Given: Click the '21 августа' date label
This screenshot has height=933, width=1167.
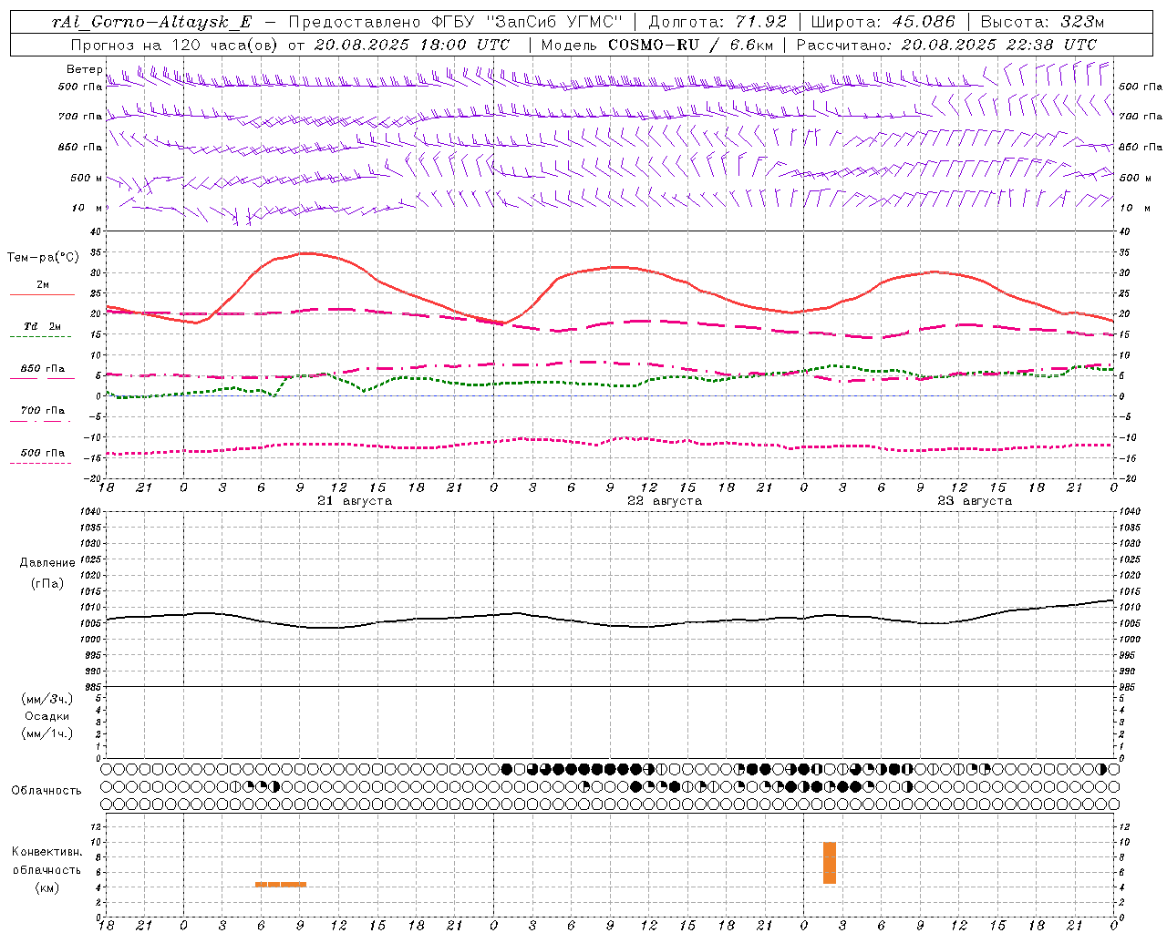Looking at the screenshot, I should pos(355,501).
